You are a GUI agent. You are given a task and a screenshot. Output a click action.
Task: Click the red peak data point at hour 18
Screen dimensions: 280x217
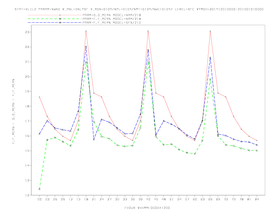click(86, 31)
